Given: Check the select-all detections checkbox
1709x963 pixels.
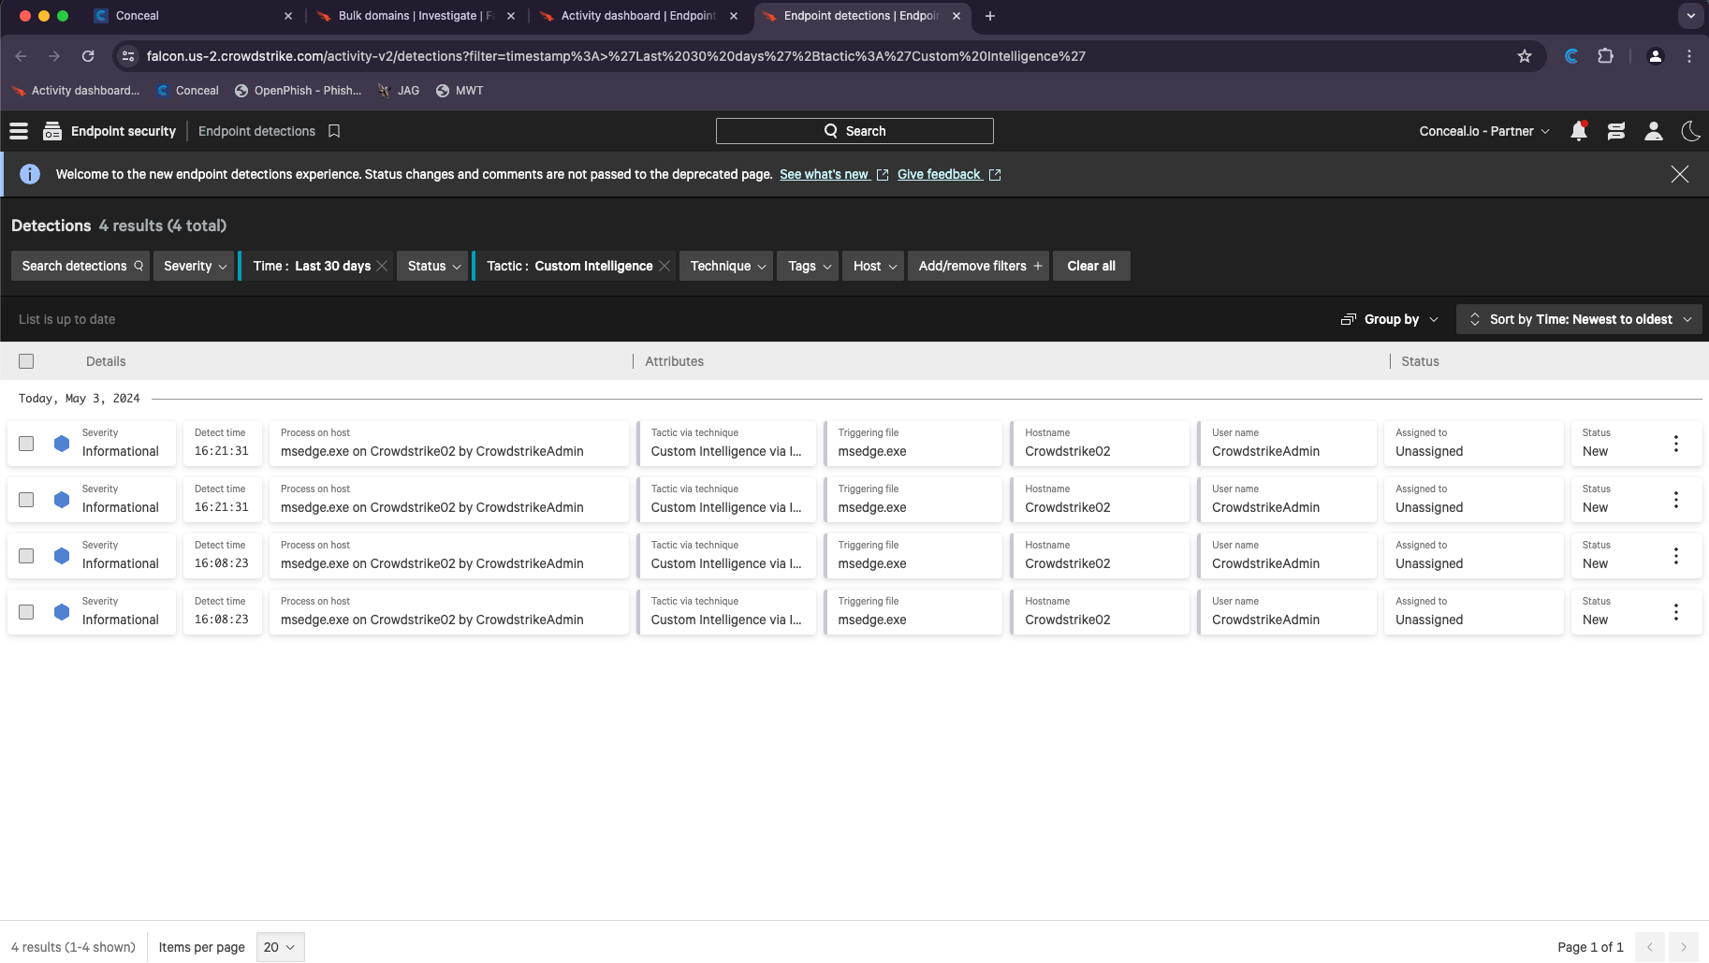Looking at the screenshot, I should [26, 361].
